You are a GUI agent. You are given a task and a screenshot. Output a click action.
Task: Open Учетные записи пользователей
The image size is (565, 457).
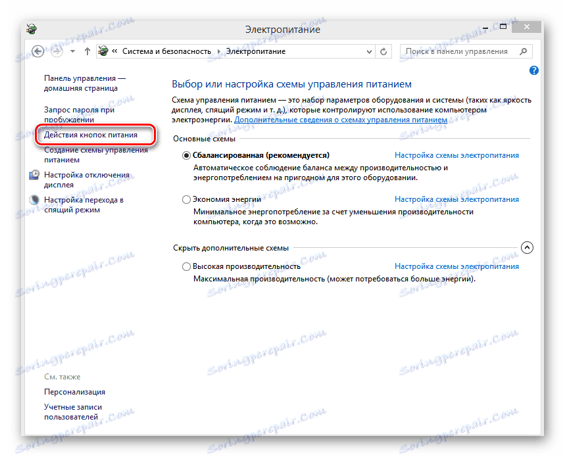point(73,412)
